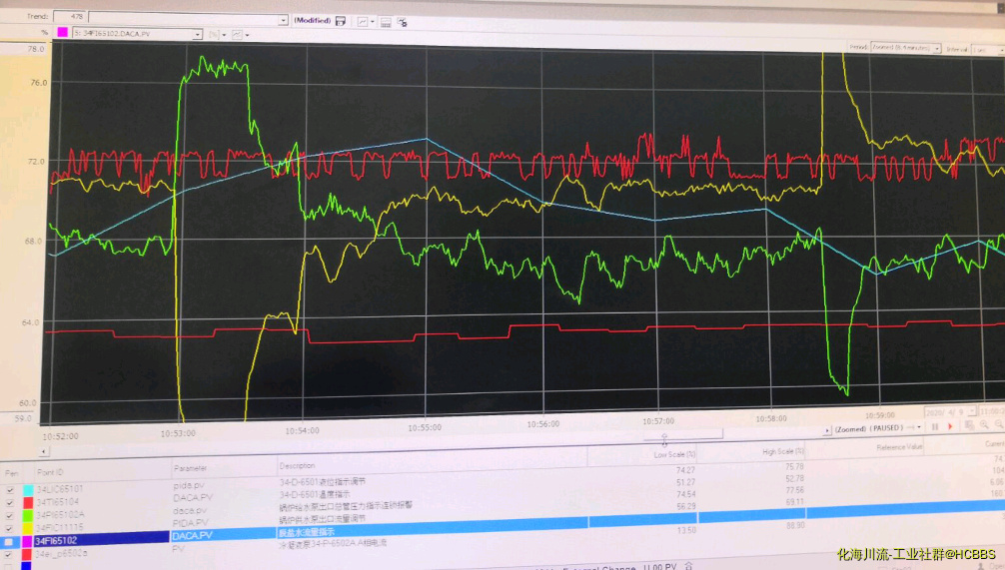The width and height of the screenshot is (1005, 570).
Task: Click the Low Scale value 74.27
Action: 685,470
